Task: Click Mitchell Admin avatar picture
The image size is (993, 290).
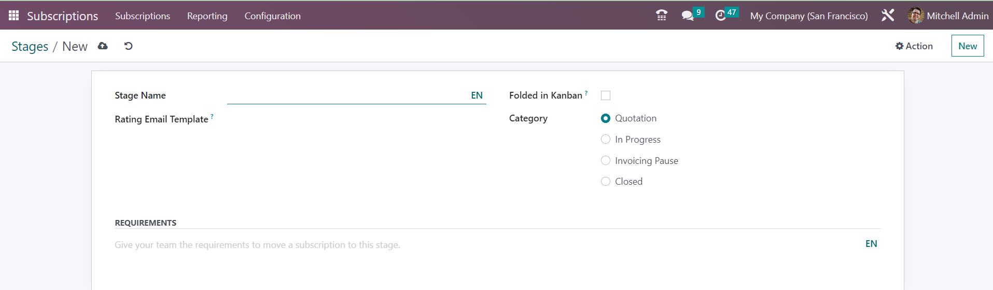Action: coord(915,16)
